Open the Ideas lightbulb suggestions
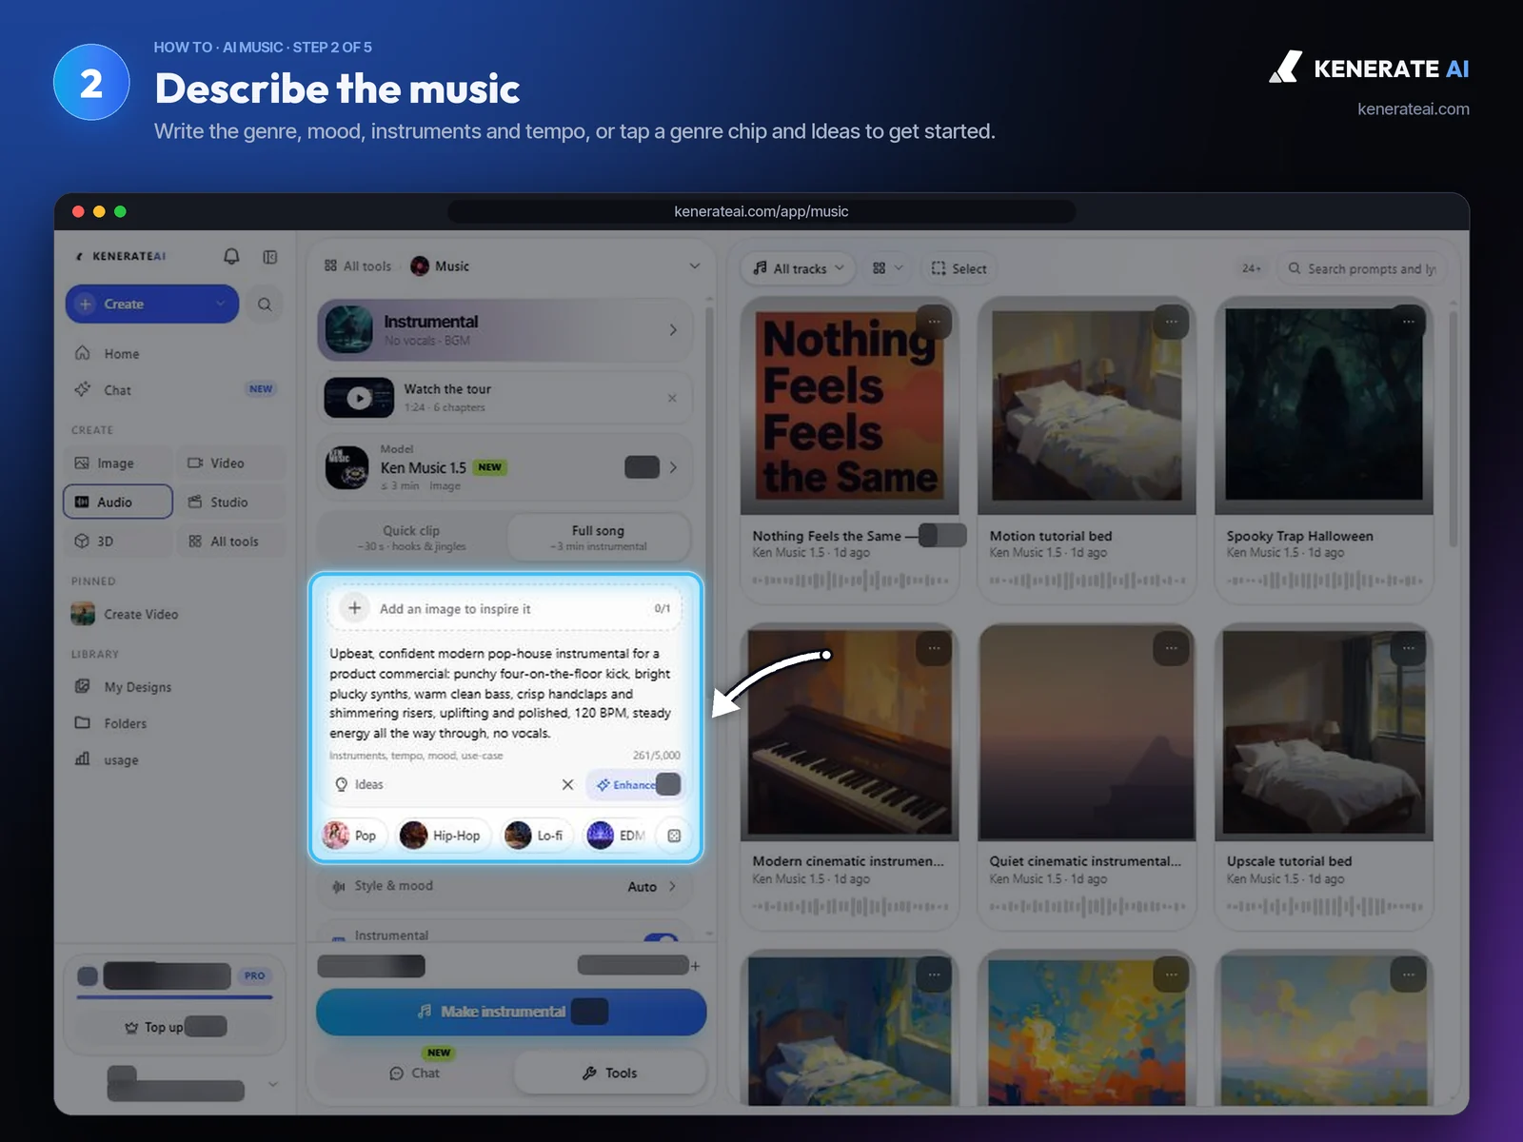The width and height of the screenshot is (1523, 1142). click(360, 784)
